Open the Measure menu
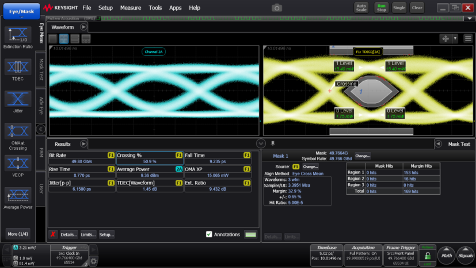Viewport: 476px width, 268px height. pyautogui.click(x=130, y=8)
